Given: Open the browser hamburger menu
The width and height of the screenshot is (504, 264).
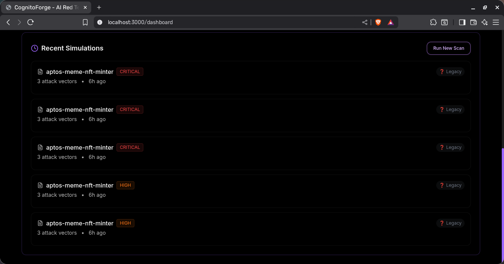Looking at the screenshot, I should click(496, 22).
